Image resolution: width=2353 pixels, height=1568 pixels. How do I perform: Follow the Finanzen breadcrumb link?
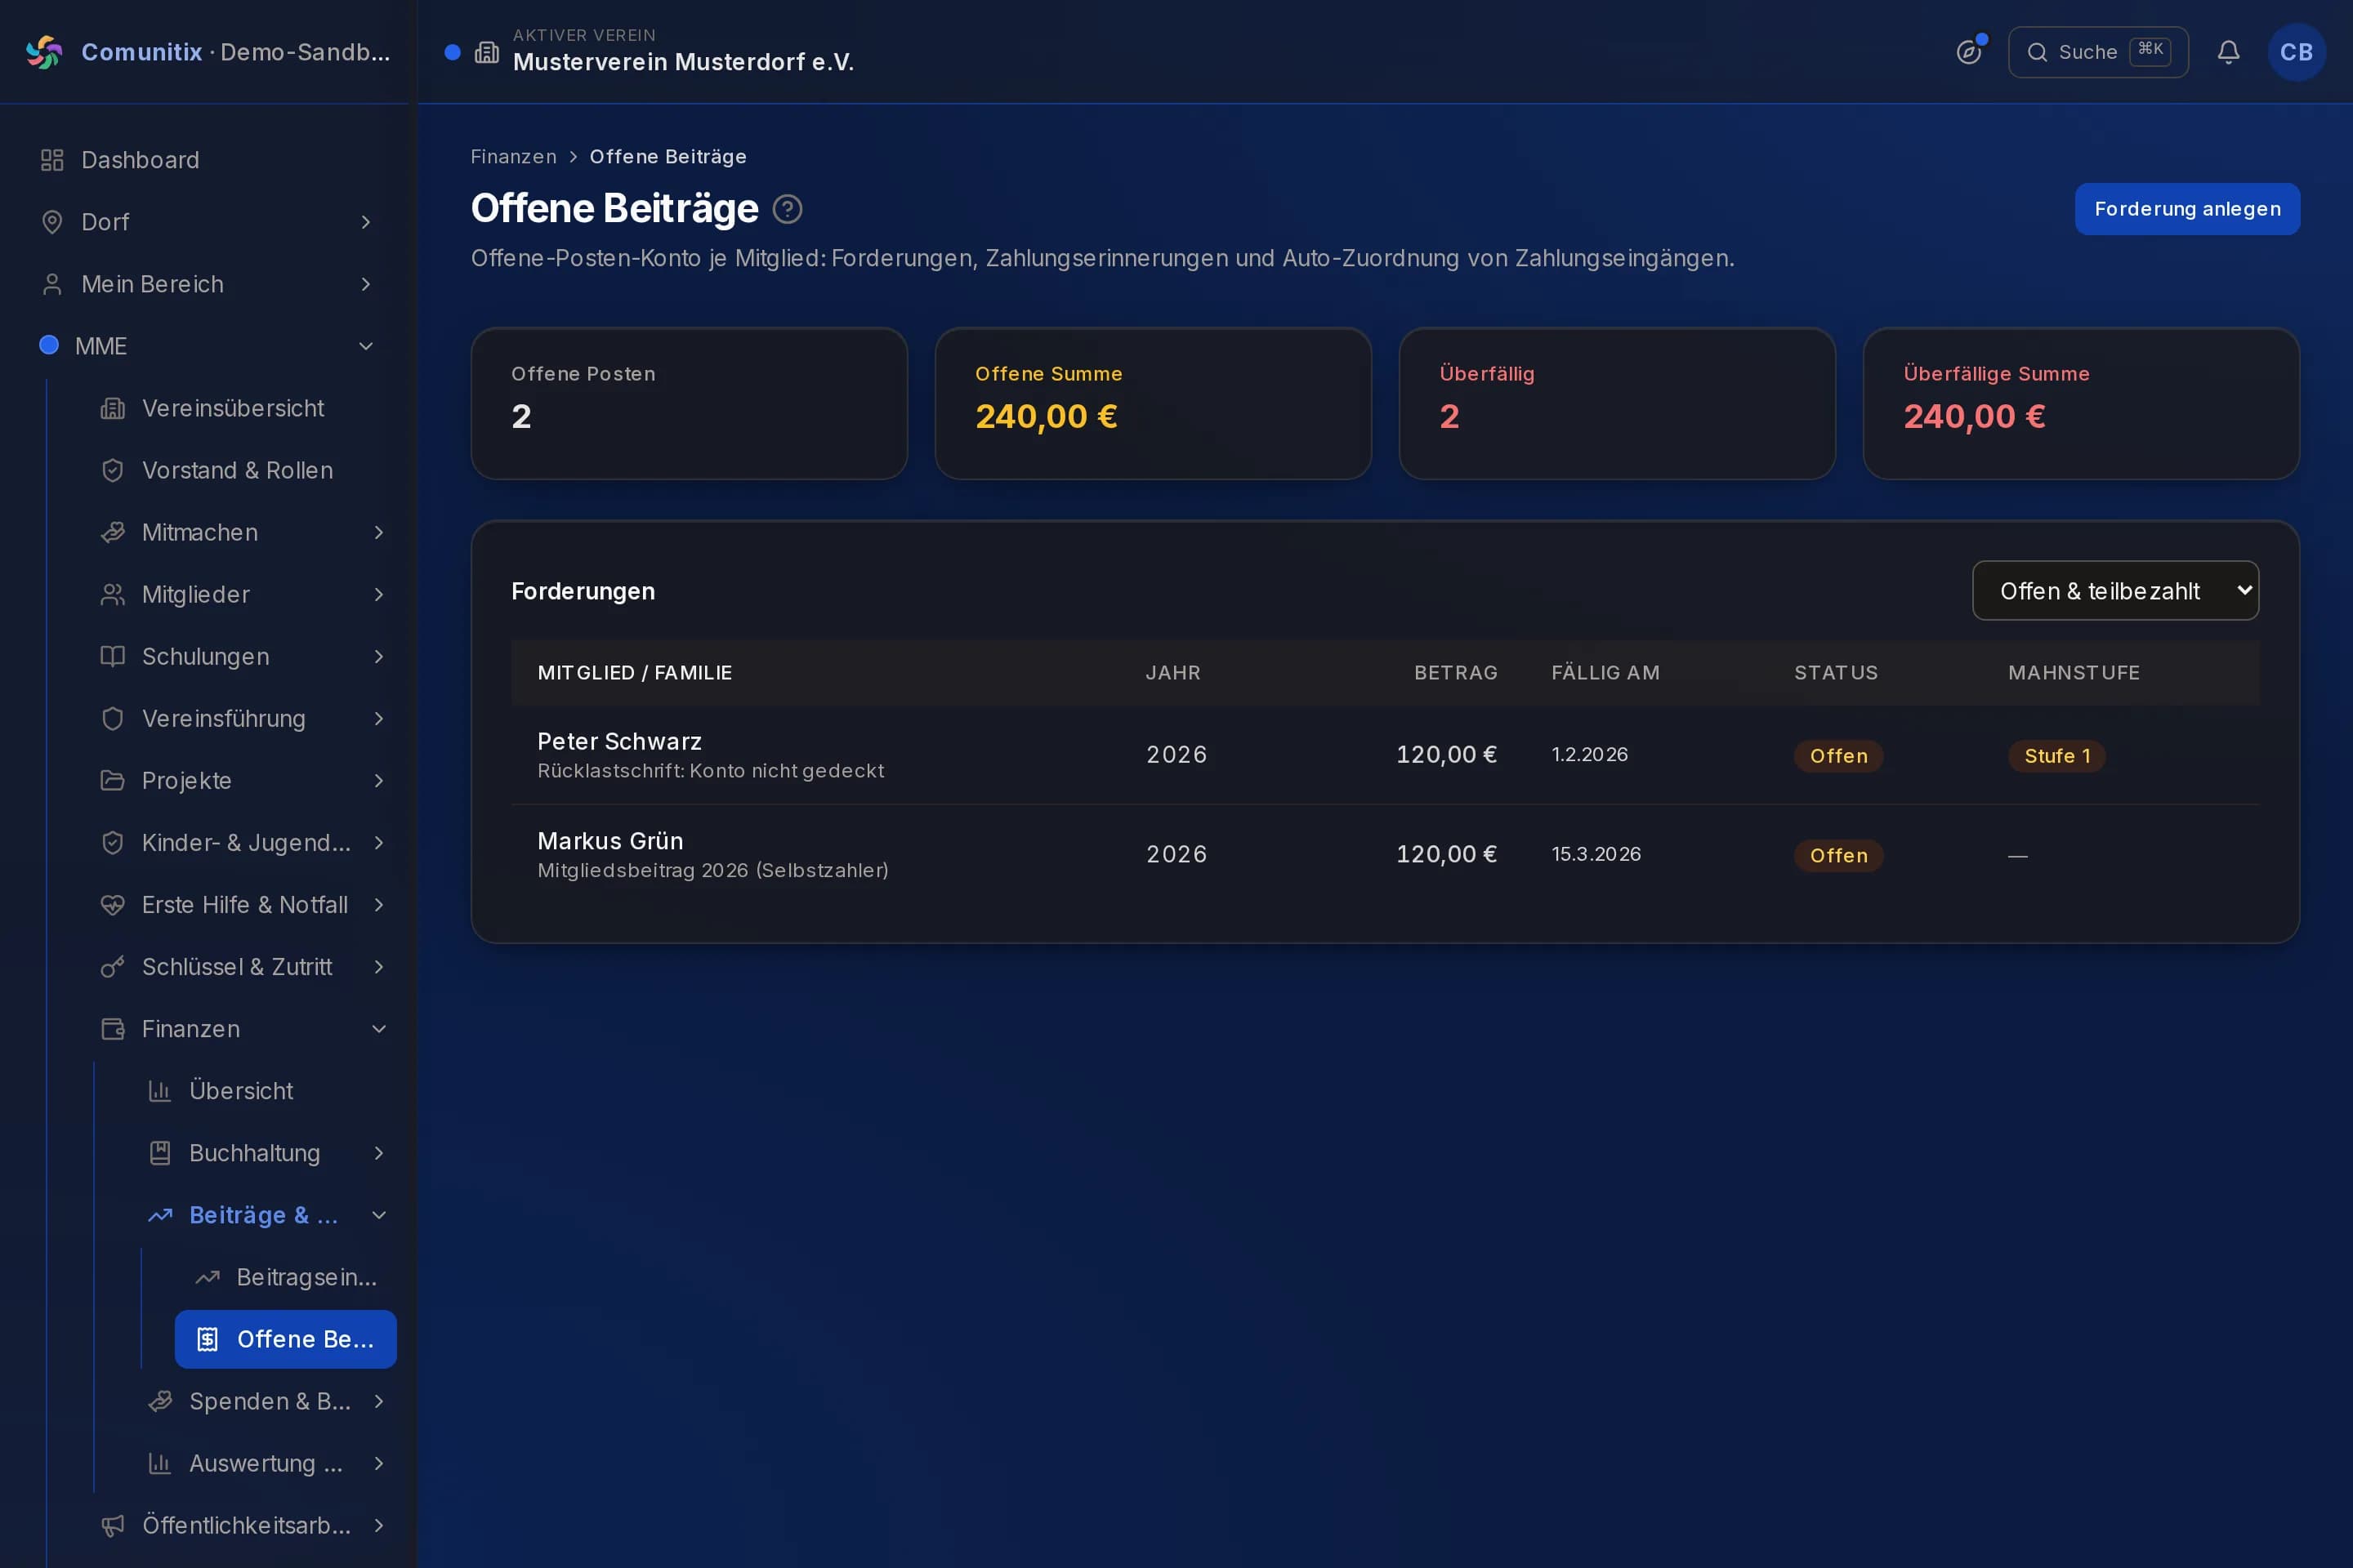coord(513,157)
